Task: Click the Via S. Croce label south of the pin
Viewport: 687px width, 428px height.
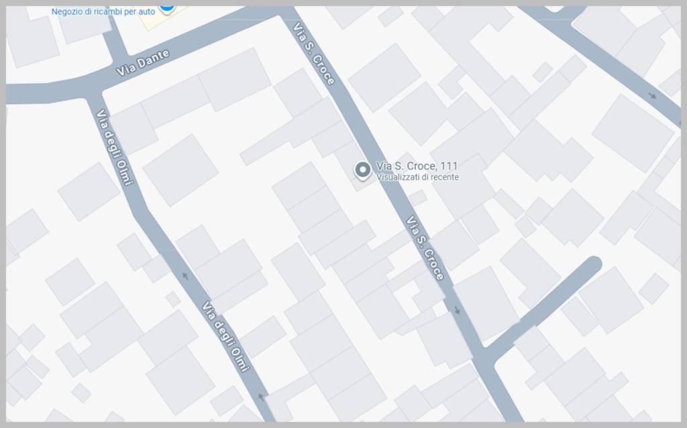Action: click(x=425, y=248)
